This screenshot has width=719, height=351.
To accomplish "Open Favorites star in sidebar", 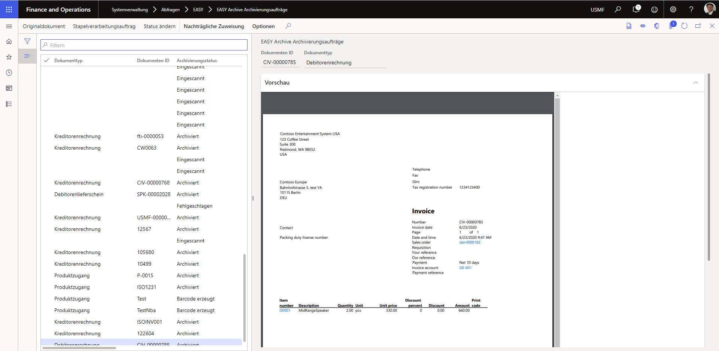I will (x=9, y=57).
